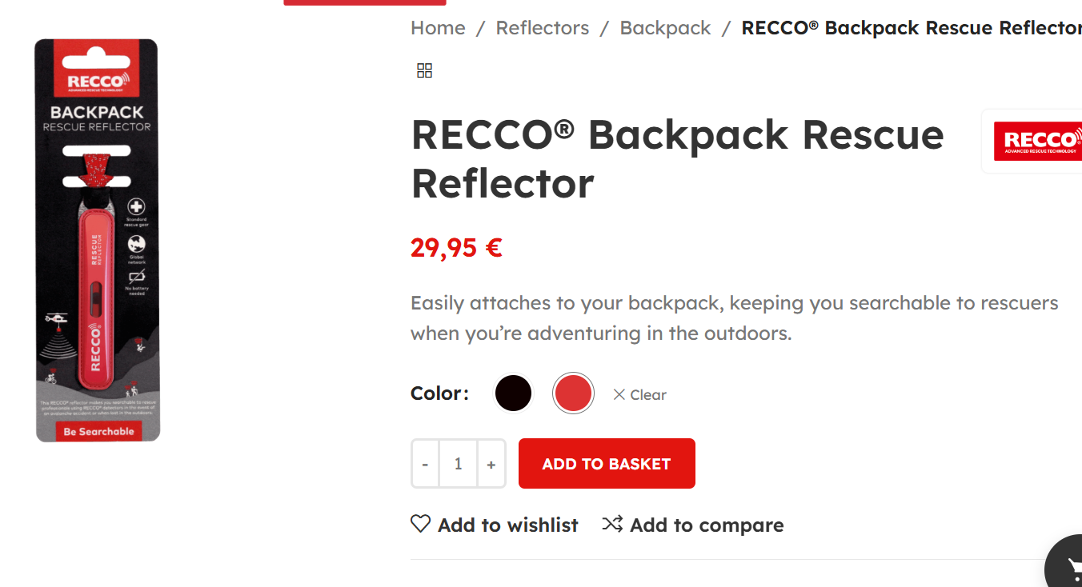Click the product description paragraph
Viewport: 1082px width, 587px height.
coord(734,317)
